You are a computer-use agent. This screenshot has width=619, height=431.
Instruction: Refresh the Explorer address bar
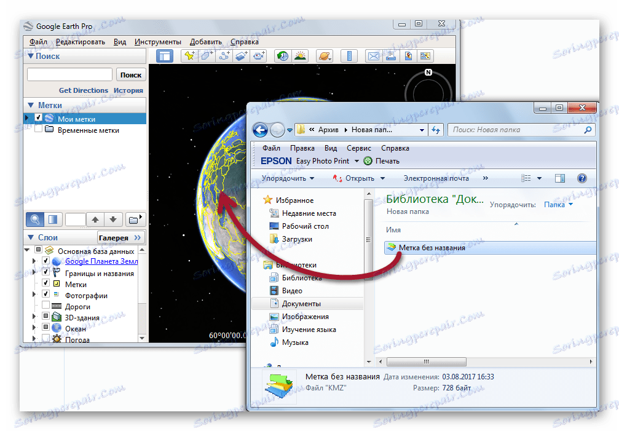click(436, 130)
